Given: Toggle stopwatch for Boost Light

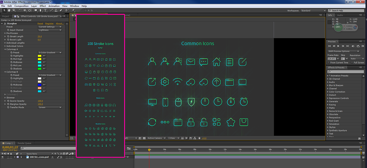Looking at the screenshot, I should coord(8,40).
